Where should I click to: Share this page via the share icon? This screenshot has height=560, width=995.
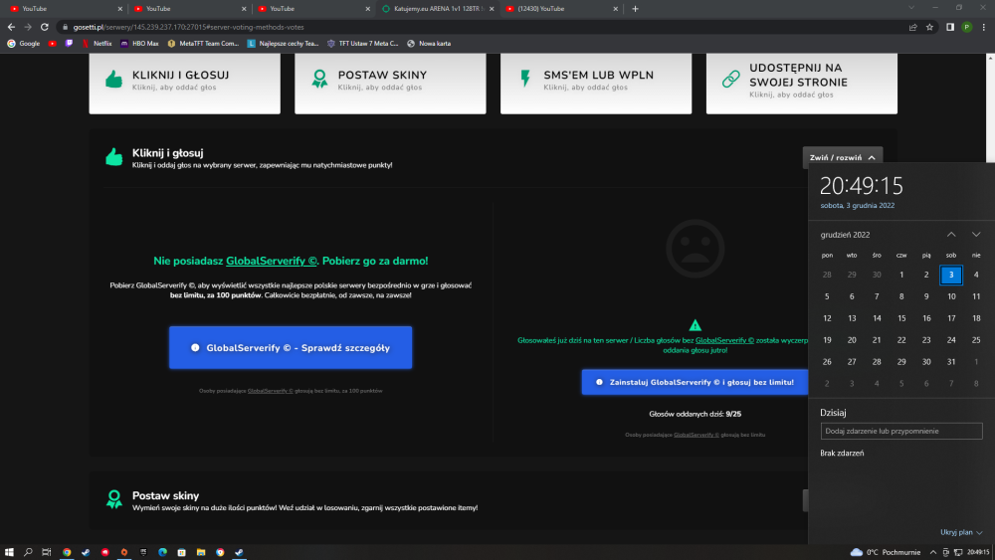[913, 27]
